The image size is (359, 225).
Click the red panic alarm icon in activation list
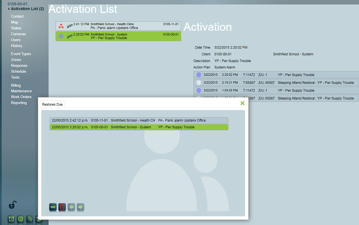click(x=61, y=26)
